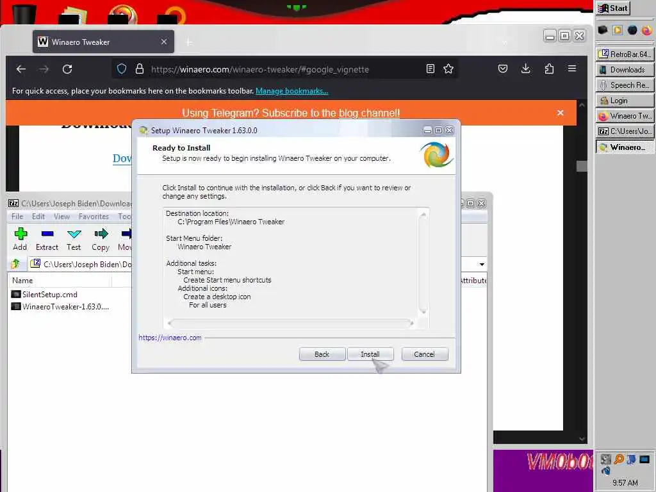This screenshot has width=656, height=492.
Task: Click Add in 7-Zip toolbar
Action: point(20,240)
